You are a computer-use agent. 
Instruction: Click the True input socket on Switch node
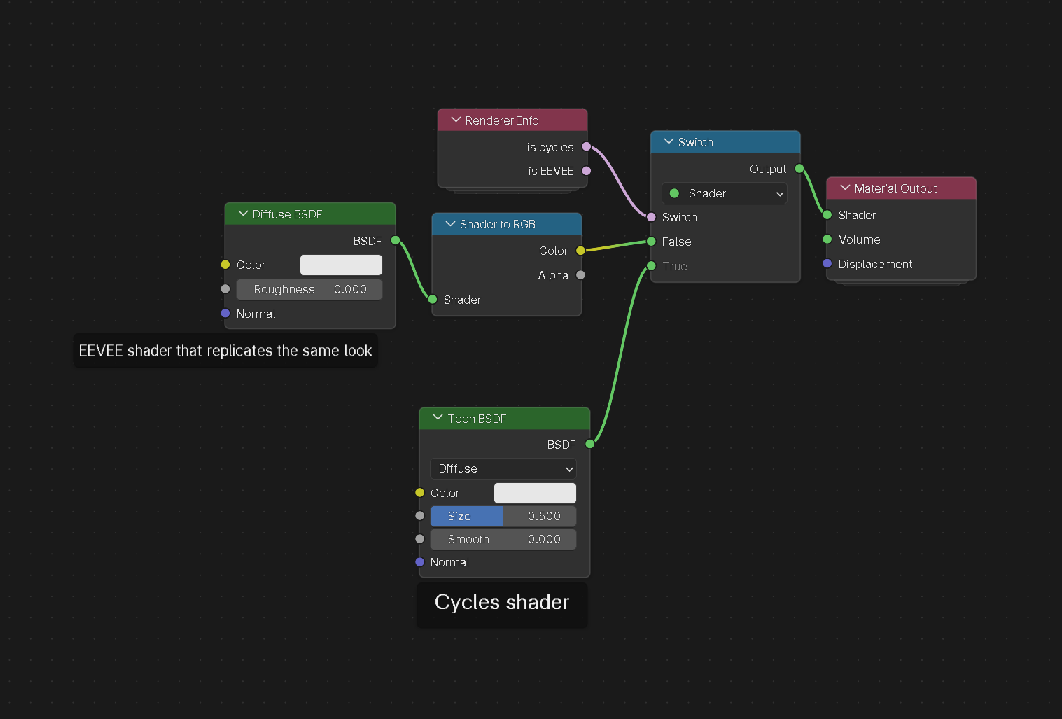pyautogui.click(x=651, y=266)
